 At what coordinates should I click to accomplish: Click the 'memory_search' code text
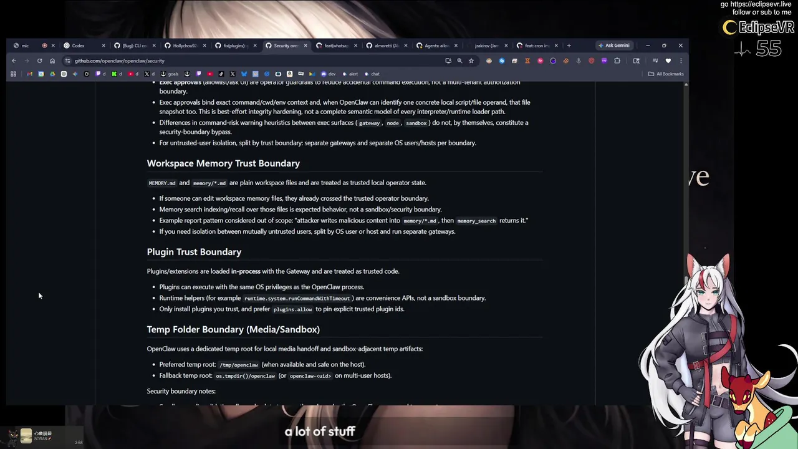(x=476, y=221)
